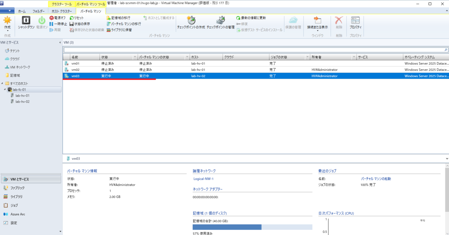This screenshot has height=235, width=449.
Task: Click 最新の情報に更新 (Refresh)
Action: tap(251, 18)
